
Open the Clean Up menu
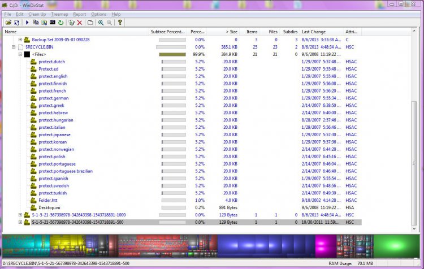click(37, 14)
